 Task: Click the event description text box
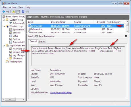tap(78, 56)
